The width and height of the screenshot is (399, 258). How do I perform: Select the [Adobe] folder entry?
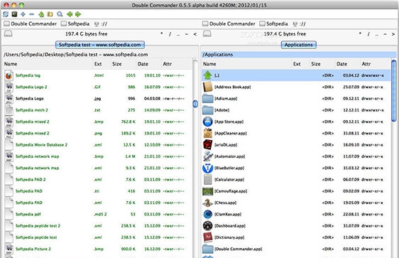point(296,110)
